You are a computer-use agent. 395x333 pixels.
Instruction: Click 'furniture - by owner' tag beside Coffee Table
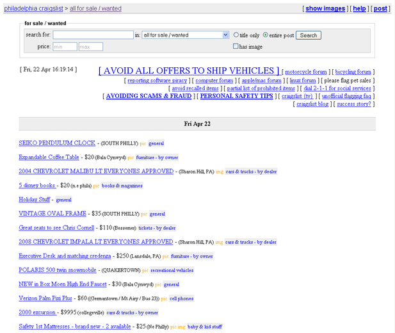pos(157,158)
